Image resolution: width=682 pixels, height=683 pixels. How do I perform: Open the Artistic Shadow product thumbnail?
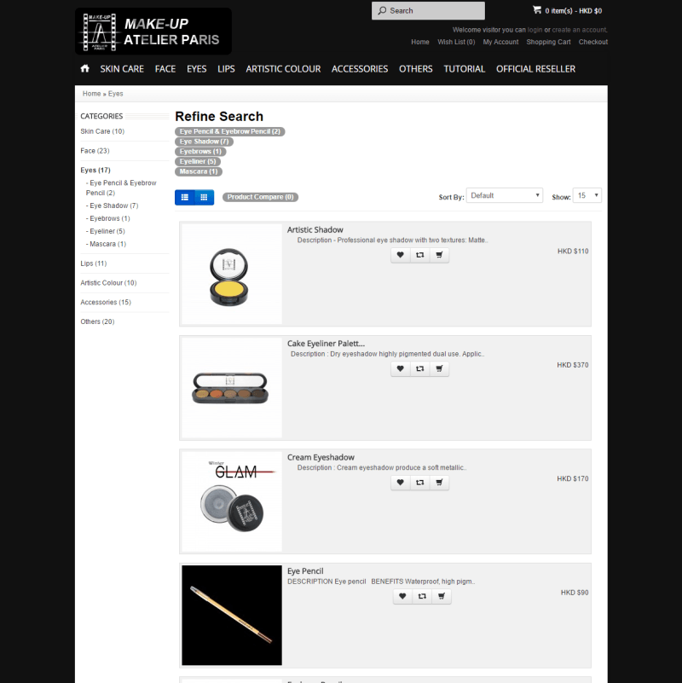coord(232,274)
